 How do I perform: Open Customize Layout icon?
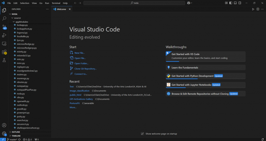pos(226,3)
